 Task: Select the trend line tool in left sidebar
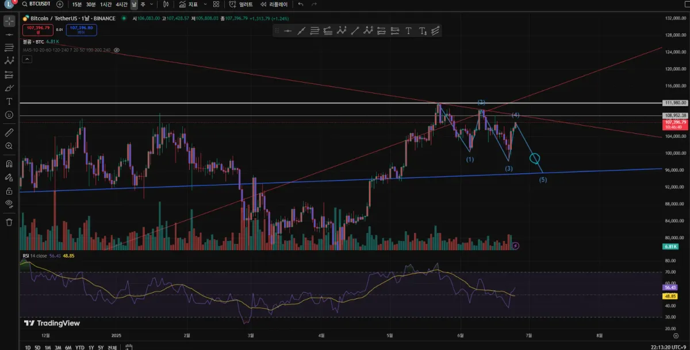click(9, 34)
